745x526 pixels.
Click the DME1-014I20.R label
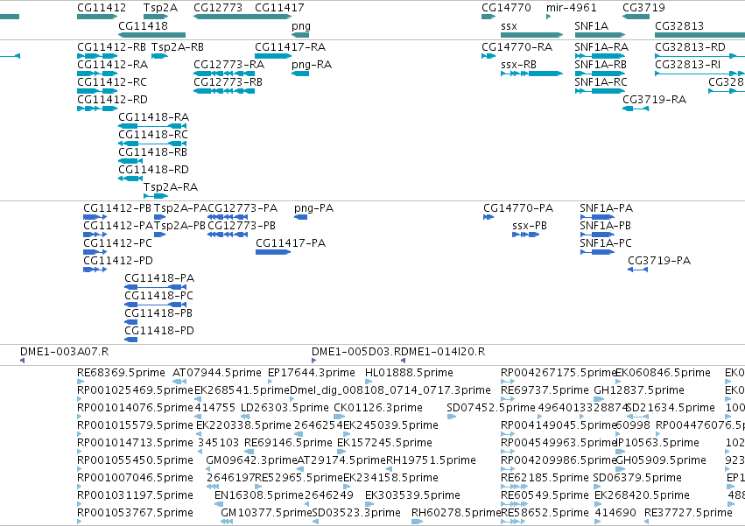441,352
